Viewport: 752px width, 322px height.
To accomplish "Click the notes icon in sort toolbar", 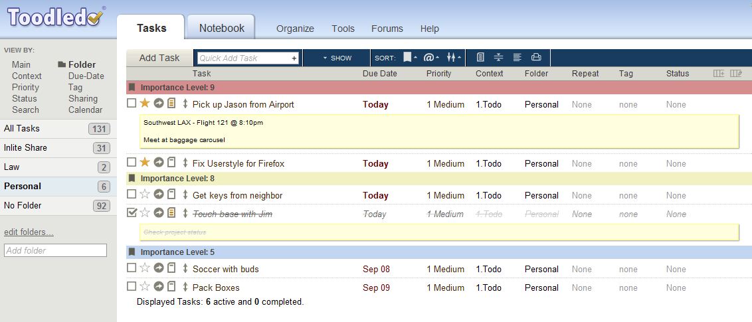I will (x=480, y=58).
